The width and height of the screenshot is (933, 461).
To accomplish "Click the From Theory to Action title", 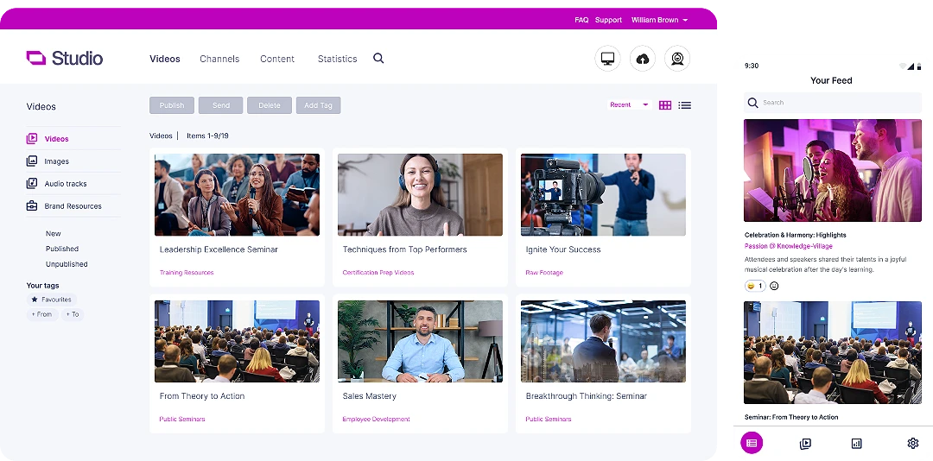I will tap(201, 396).
